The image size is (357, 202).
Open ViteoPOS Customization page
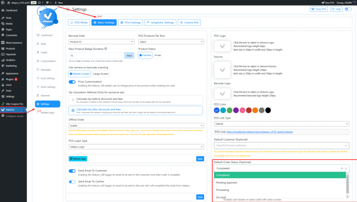pyautogui.click(x=47, y=61)
